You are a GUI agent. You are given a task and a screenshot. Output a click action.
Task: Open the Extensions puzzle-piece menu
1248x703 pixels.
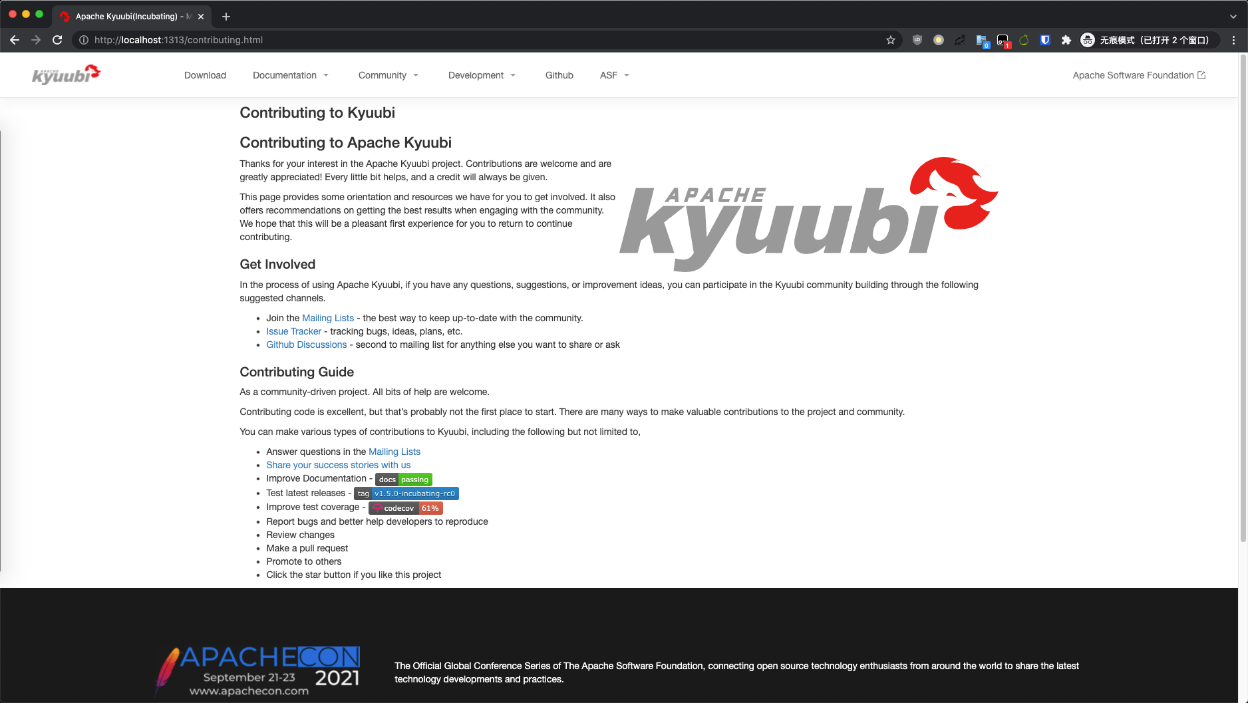(1066, 40)
